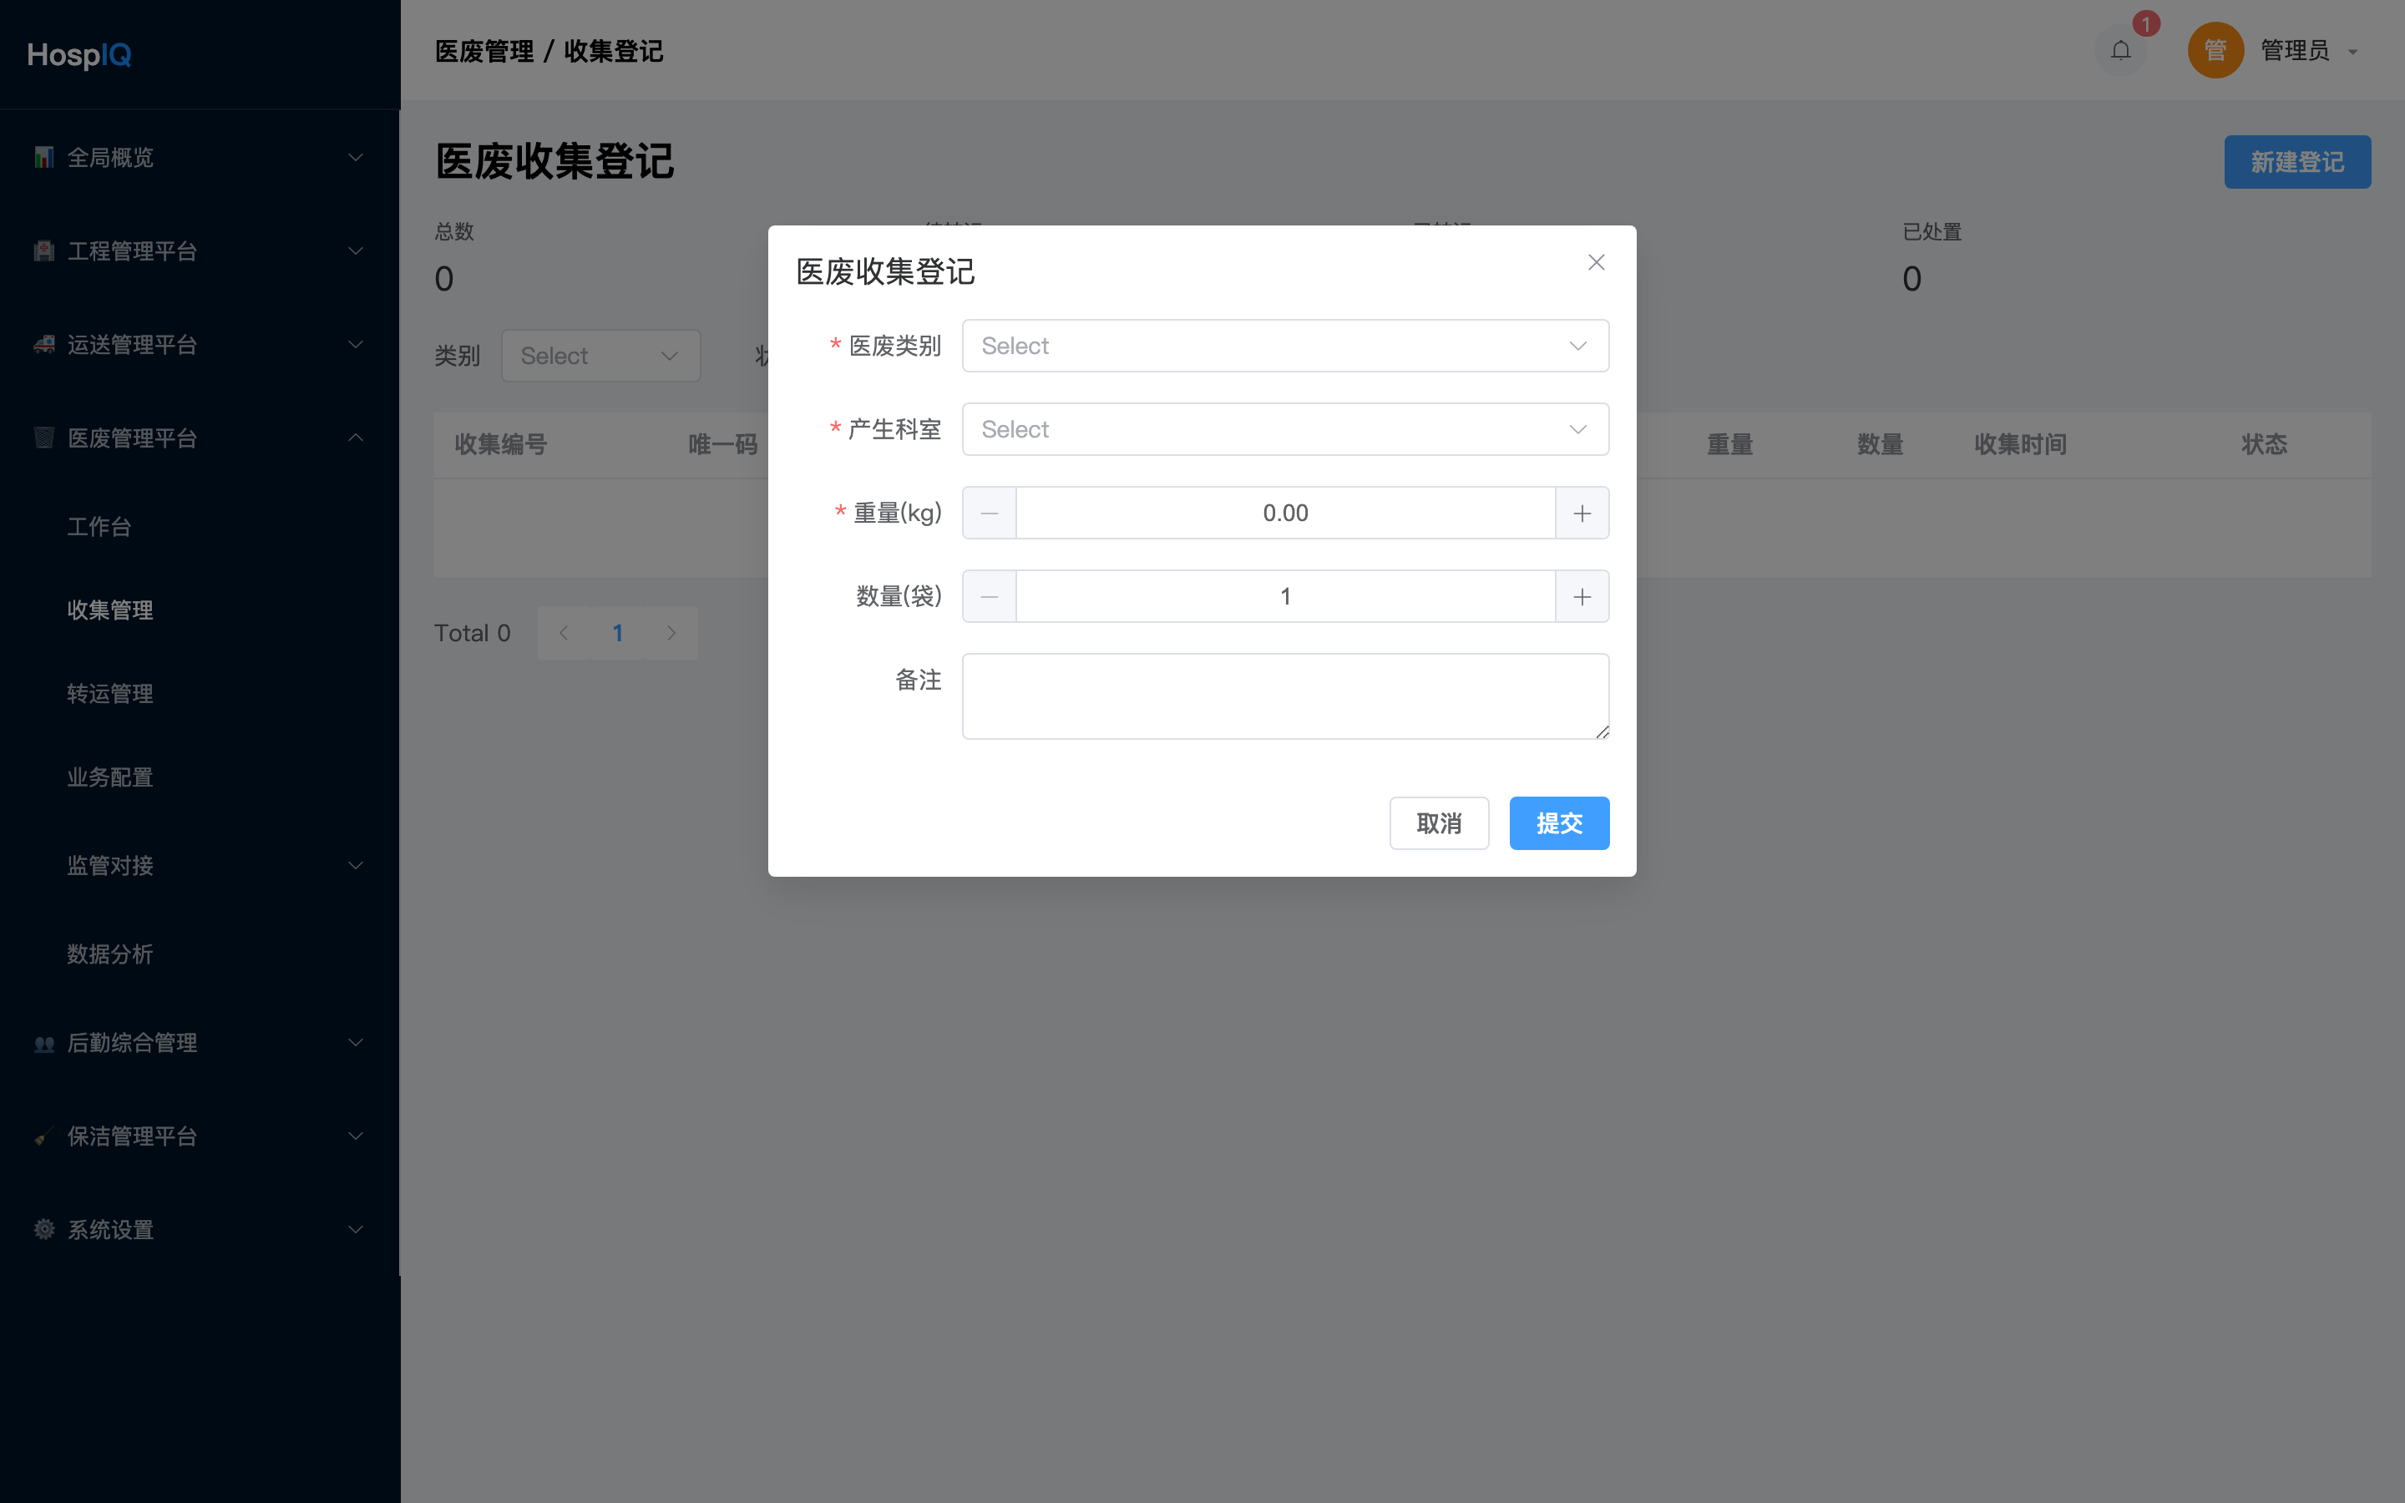Open the 产生科室 select dropdown
This screenshot has height=1503, width=2405.
tap(1285, 429)
